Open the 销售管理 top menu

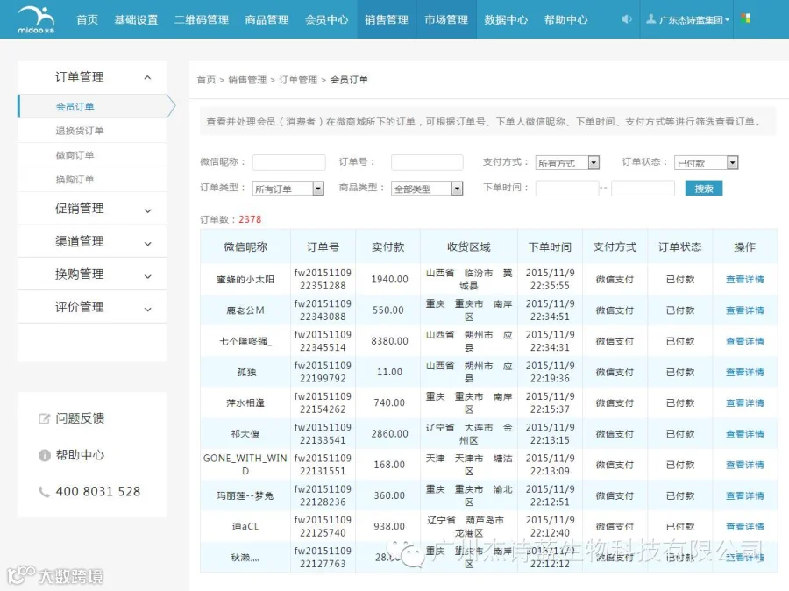(387, 19)
